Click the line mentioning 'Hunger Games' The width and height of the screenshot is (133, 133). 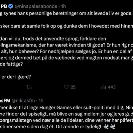coord(66,108)
